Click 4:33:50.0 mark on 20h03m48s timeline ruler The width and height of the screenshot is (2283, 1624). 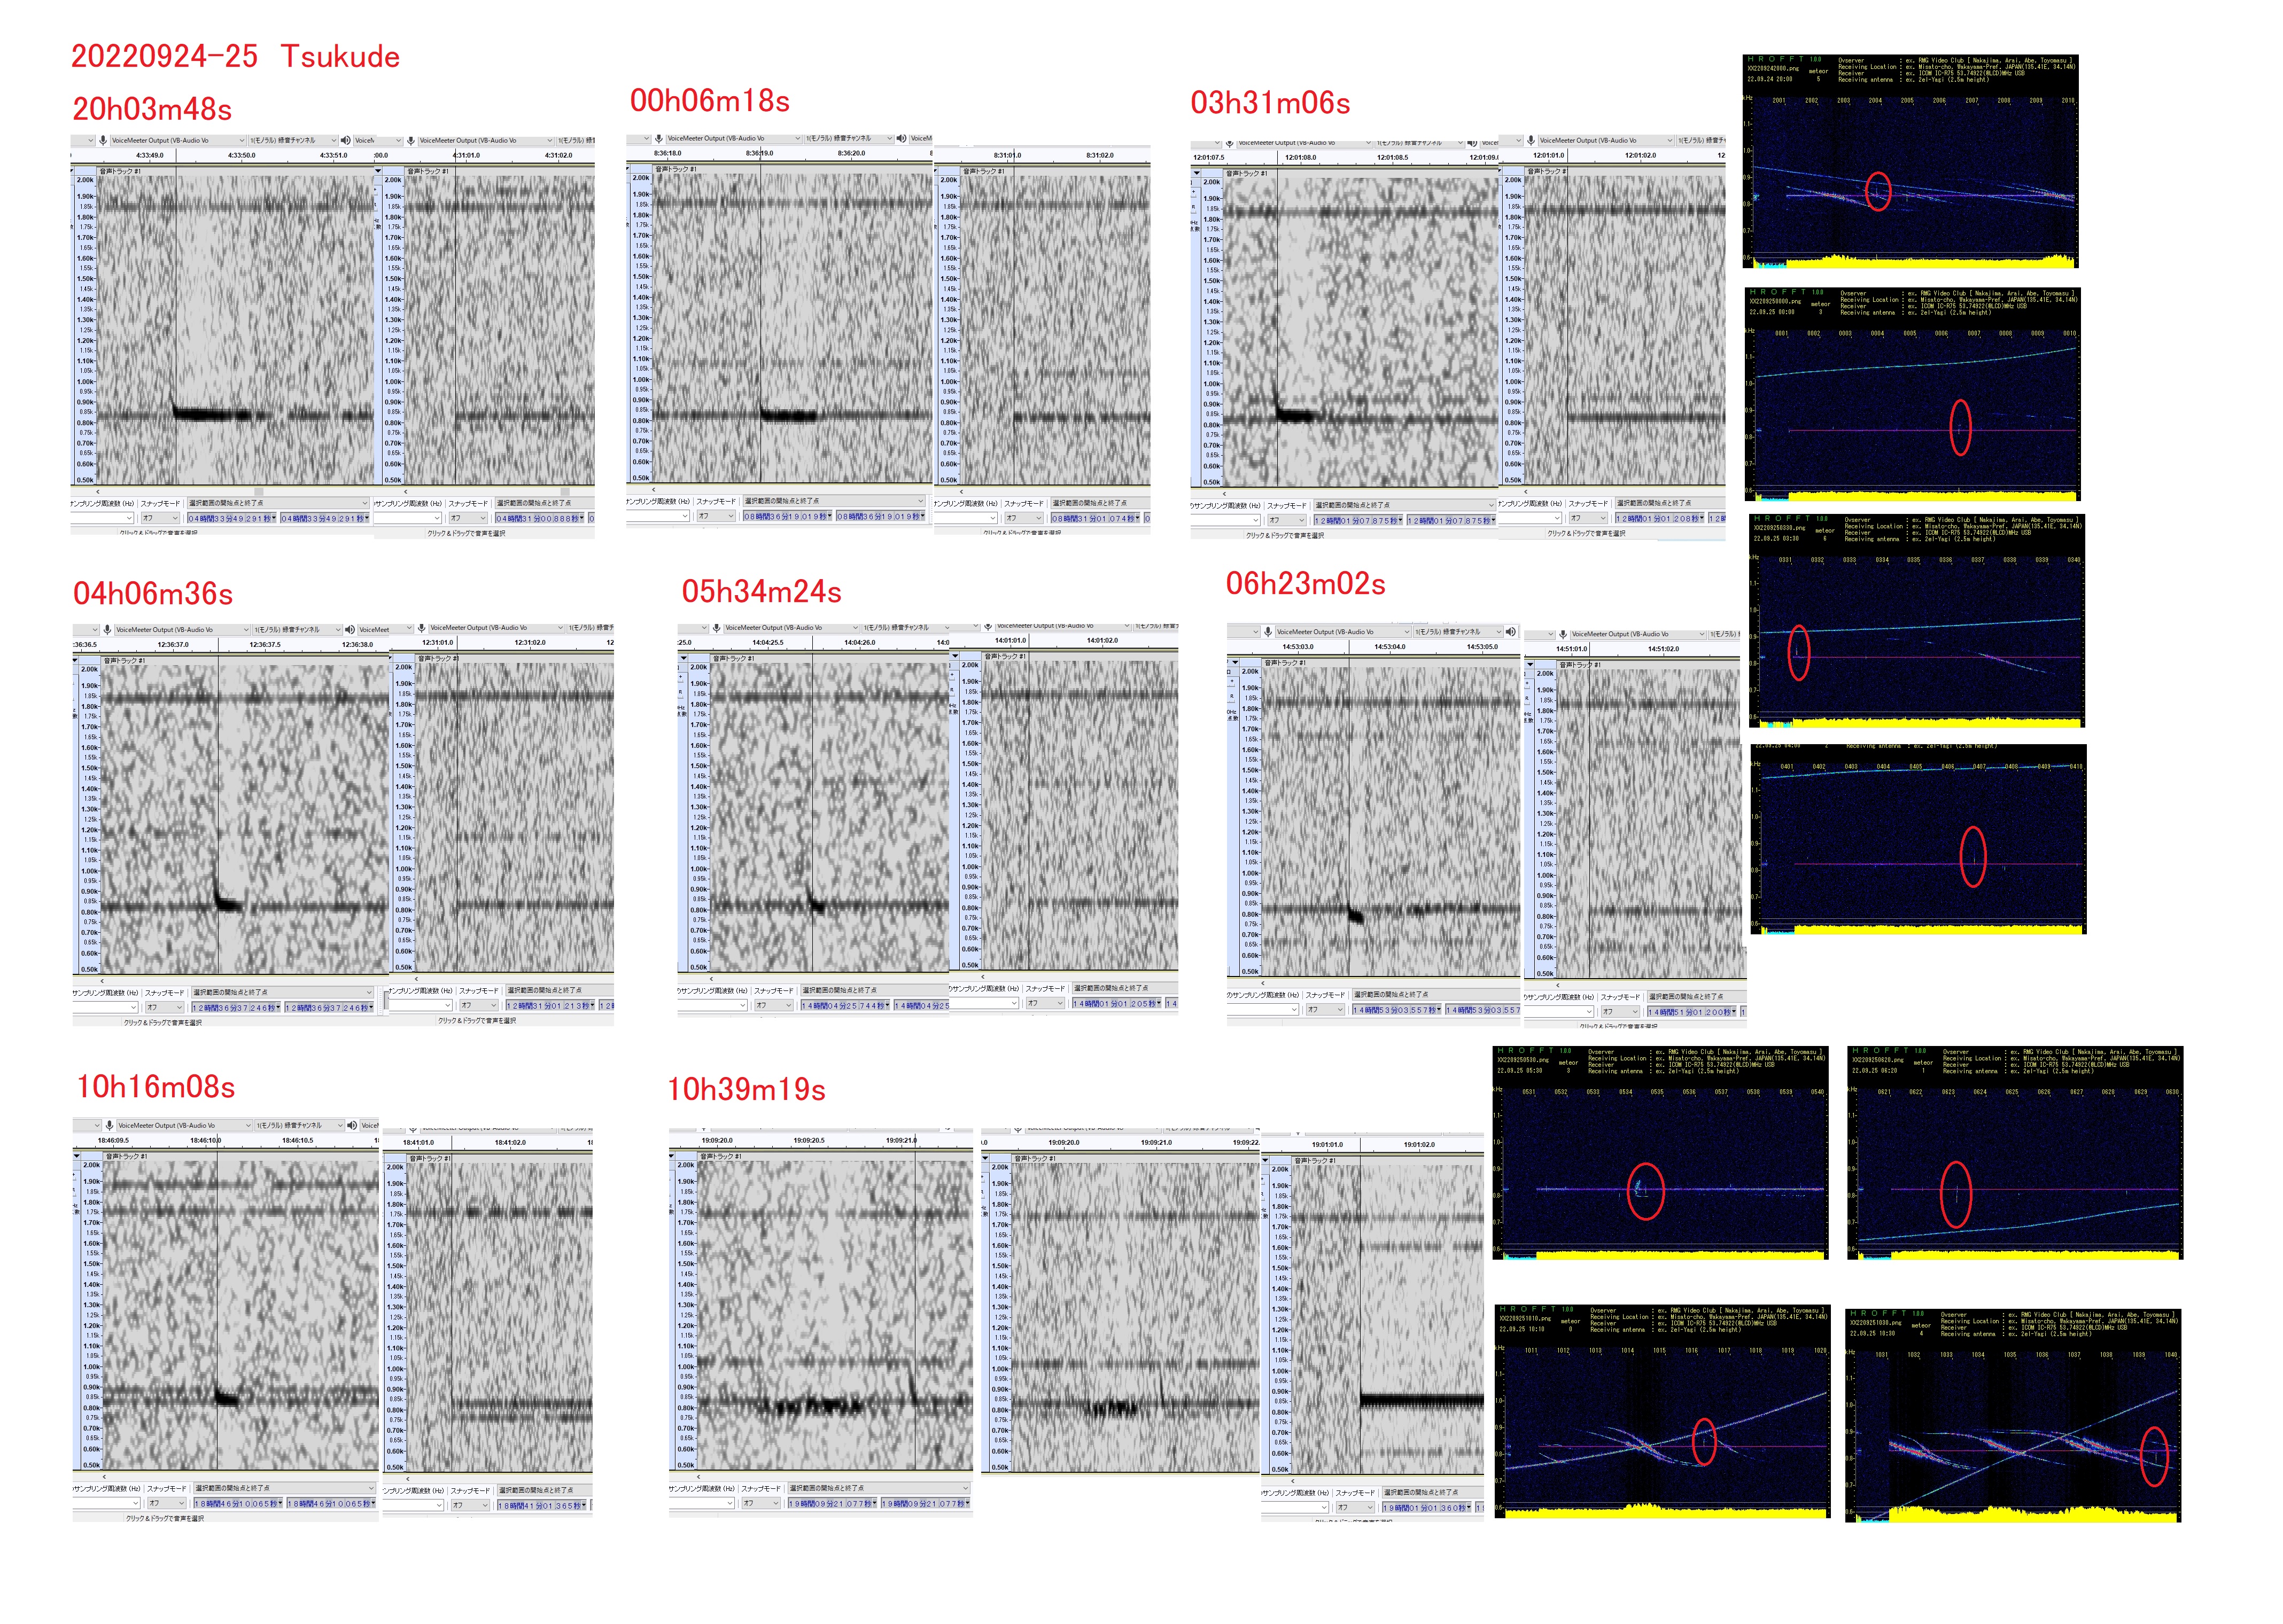tap(241, 155)
